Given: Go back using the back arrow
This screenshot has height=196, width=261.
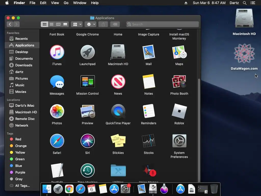Looking at the screenshot, I should (10, 24).
